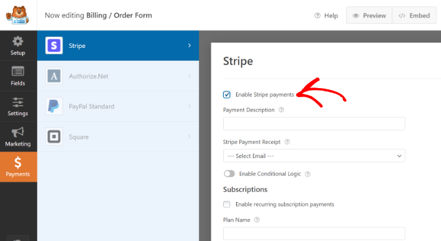Click the Help link
This screenshot has height=241, width=441.
[326, 16]
